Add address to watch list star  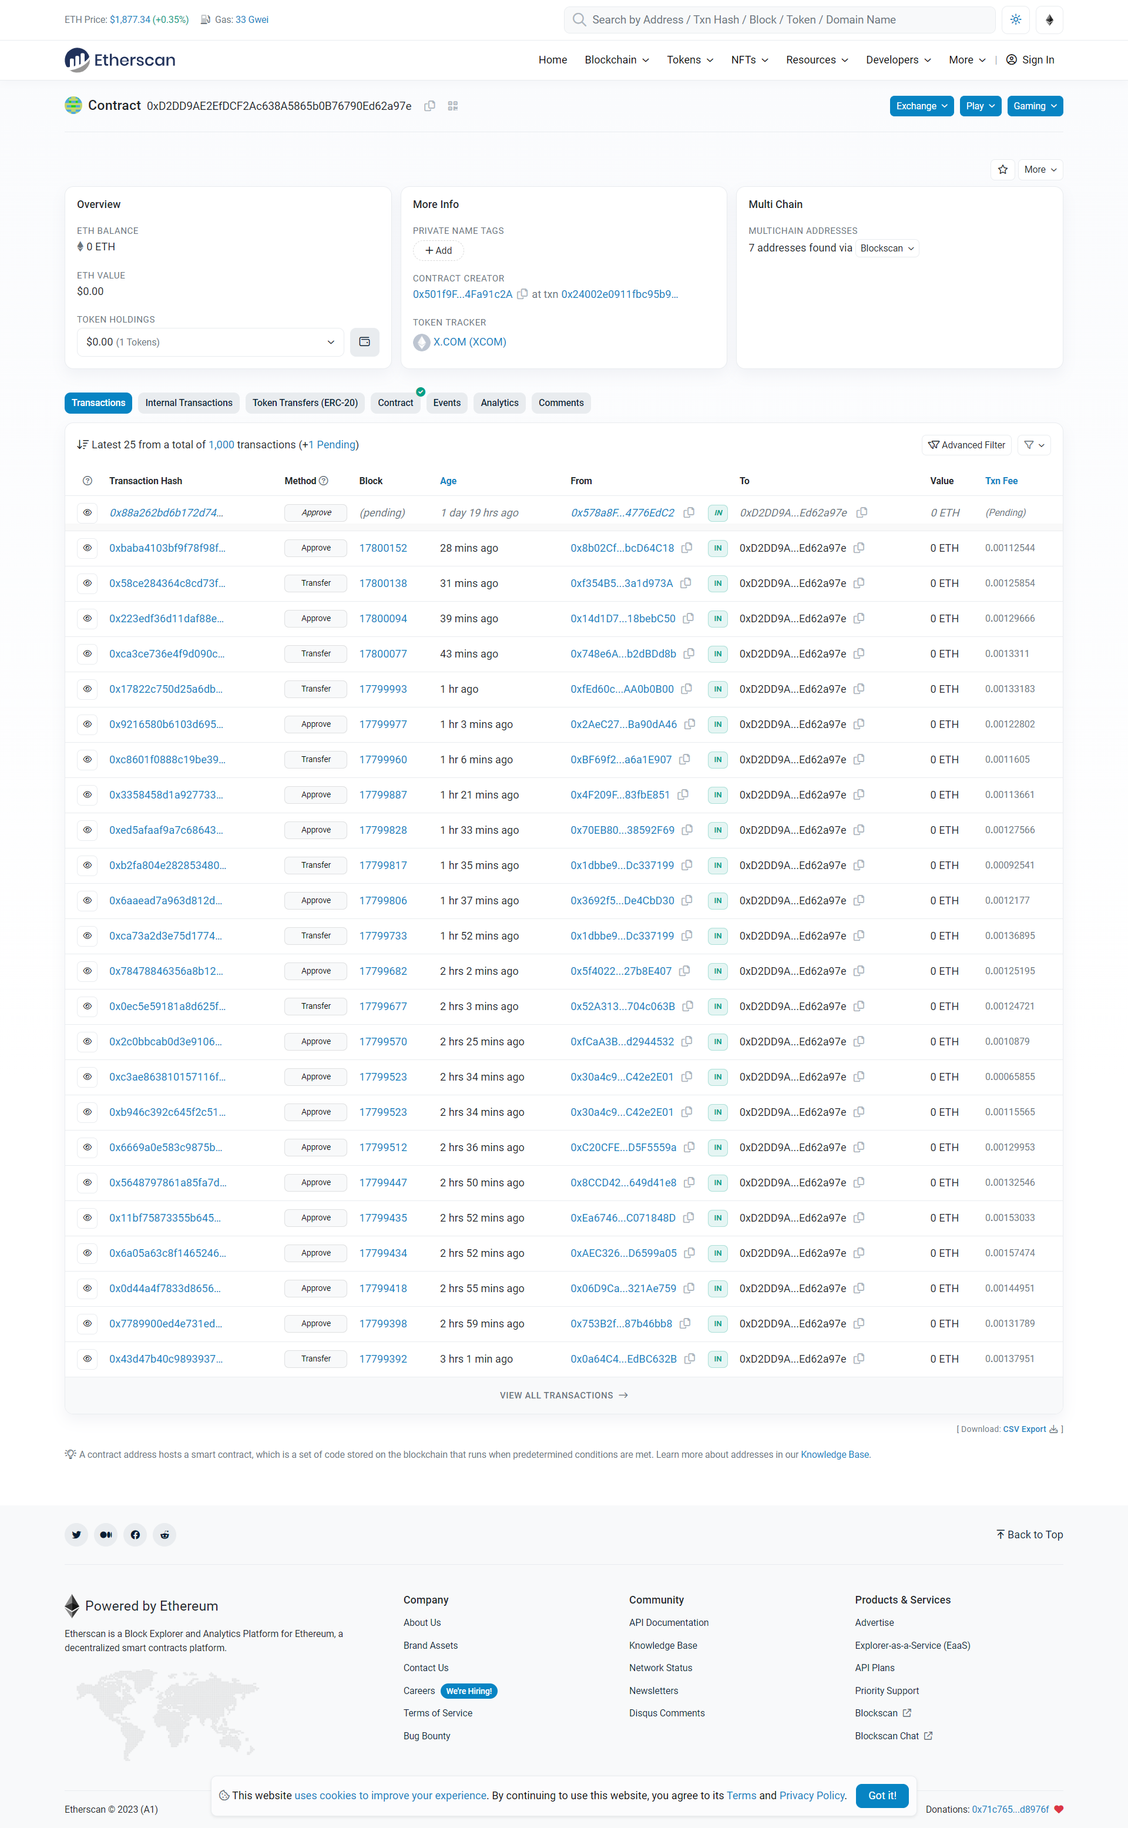(1003, 169)
